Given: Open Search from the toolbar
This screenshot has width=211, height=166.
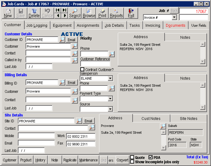Looking at the screenshot, I should (x=75, y=13).
